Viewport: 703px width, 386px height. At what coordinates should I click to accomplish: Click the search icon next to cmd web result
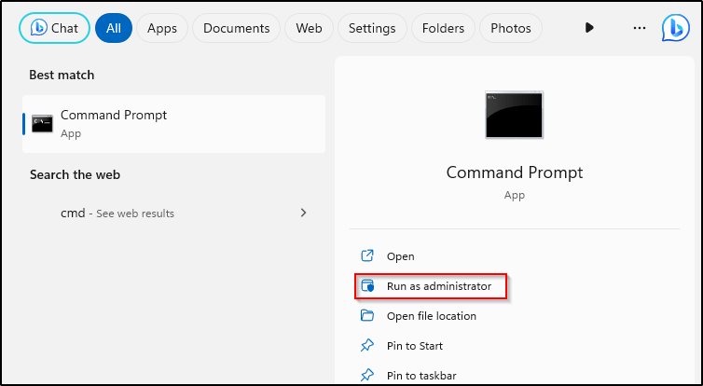[x=42, y=214]
